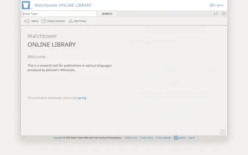This screenshot has width=248, height=155.
Task: Open the PUBLICATIONS menu item
Action: click(56, 21)
